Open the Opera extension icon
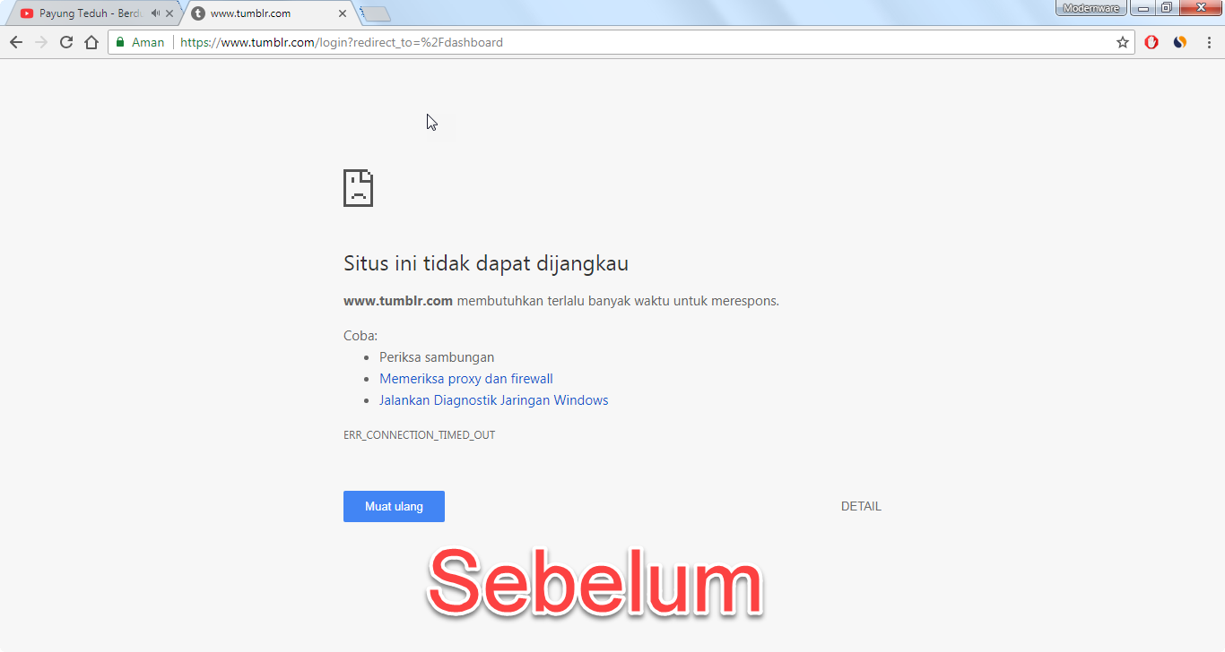 click(1151, 42)
